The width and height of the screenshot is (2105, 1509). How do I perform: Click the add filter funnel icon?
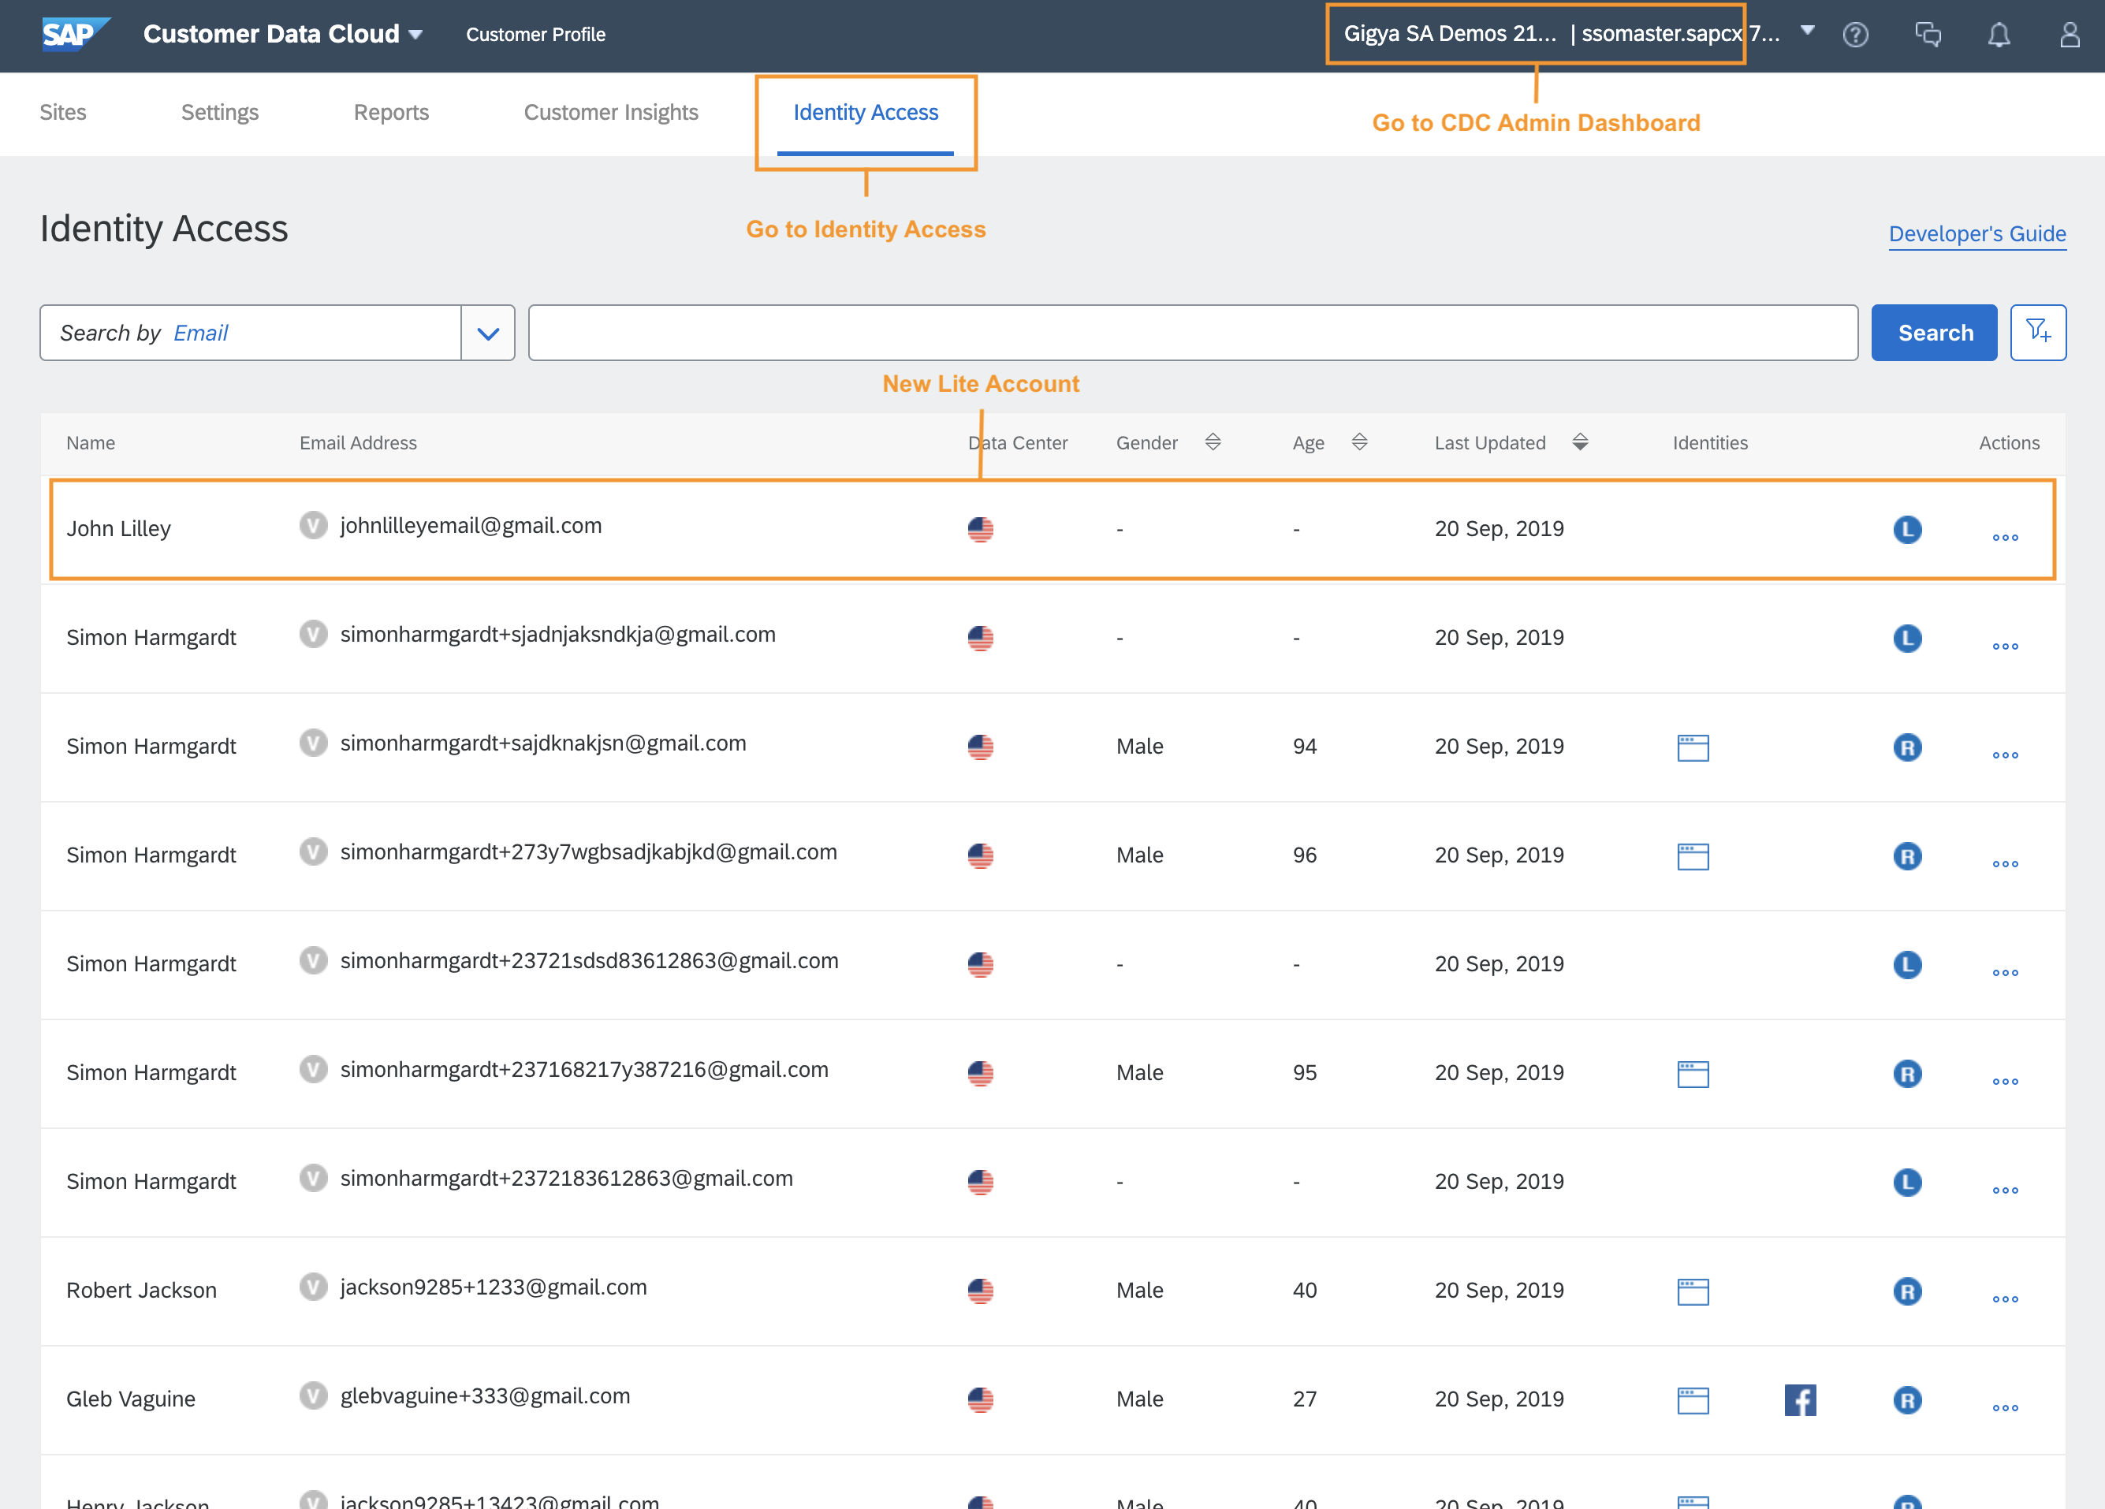click(x=2037, y=332)
